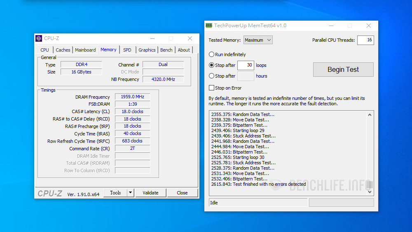Image resolution: width=412 pixels, height=232 pixels.
Task: Minimize the CPU-Z window
Action: pyautogui.click(x=152, y=38)
